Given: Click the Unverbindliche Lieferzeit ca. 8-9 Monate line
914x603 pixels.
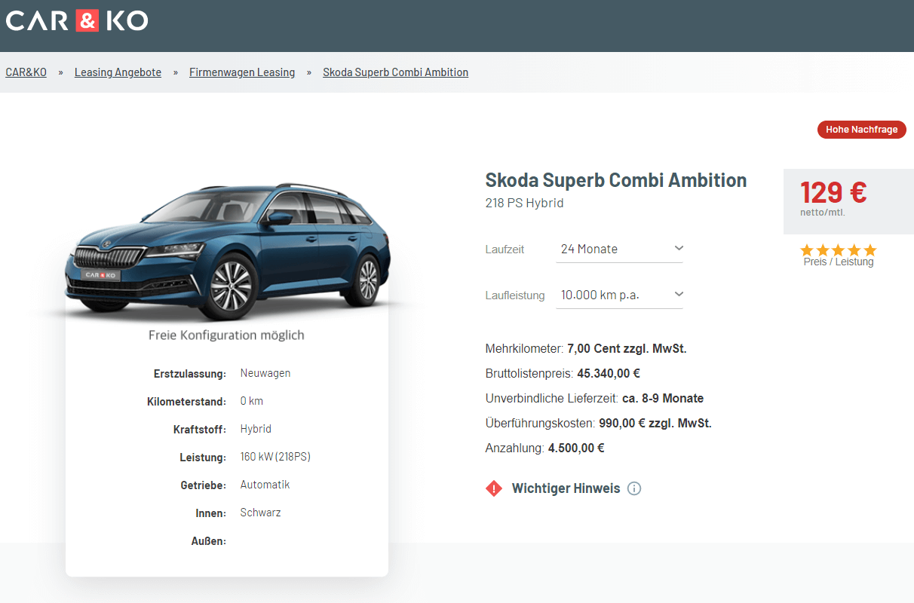Looking at the screenshot, I should click(594, 399).
